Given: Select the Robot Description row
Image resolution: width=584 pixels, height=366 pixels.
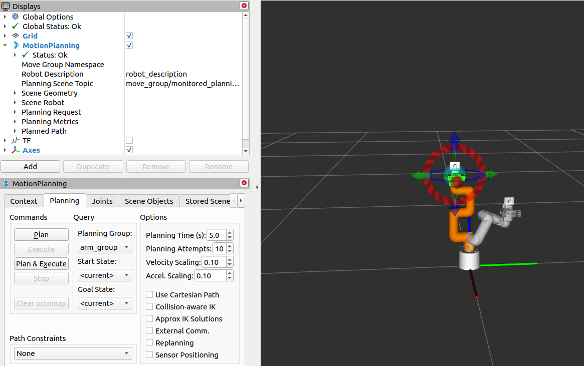Looking at the screenshot, I should point(121,74).
